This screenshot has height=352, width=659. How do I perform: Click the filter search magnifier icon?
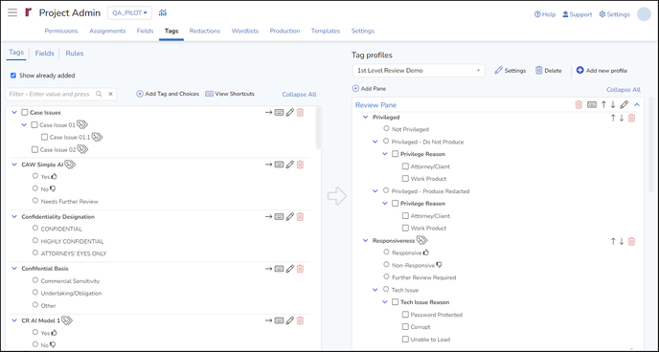(x=99, y=94)
